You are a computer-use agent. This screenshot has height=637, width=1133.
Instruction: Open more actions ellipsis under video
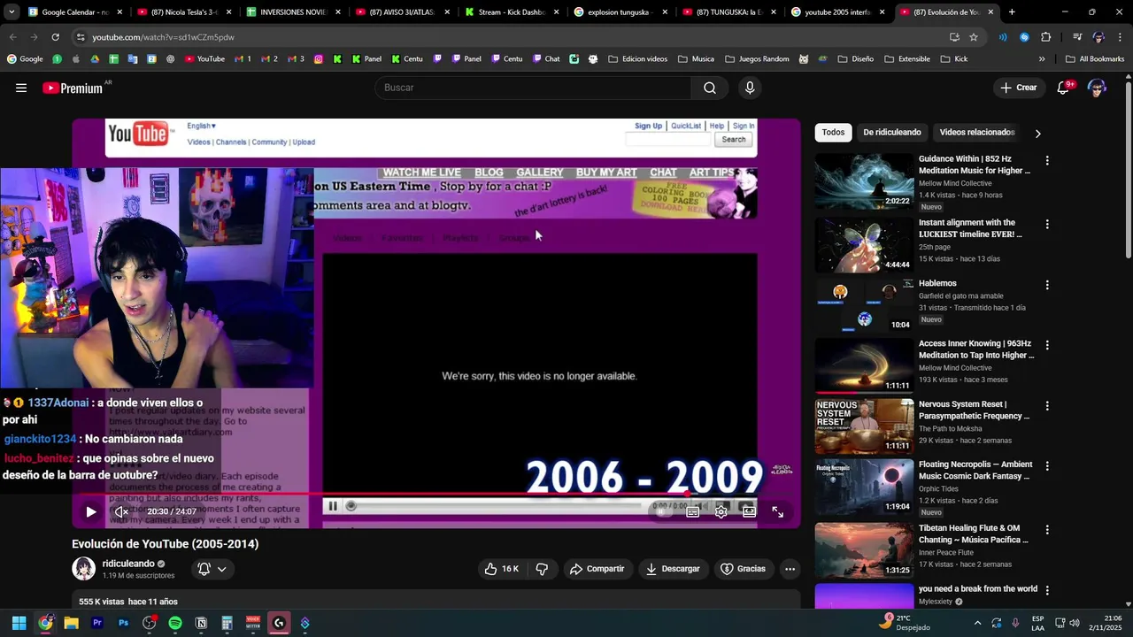(x=790, y=569)
